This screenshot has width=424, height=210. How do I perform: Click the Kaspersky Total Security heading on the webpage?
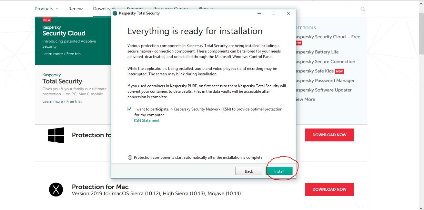(x=62, y=79)
